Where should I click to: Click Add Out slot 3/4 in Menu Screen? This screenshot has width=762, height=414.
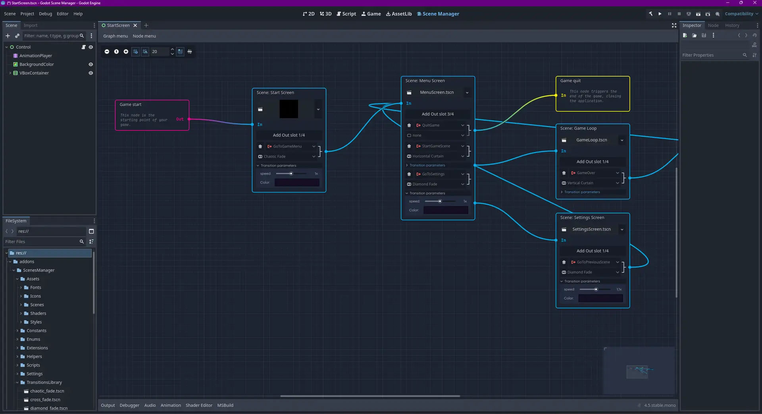438,114
